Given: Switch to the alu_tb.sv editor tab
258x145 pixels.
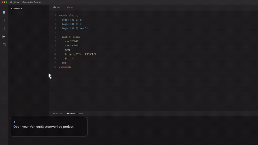Looking at the screenshot, I should point(57,7).
